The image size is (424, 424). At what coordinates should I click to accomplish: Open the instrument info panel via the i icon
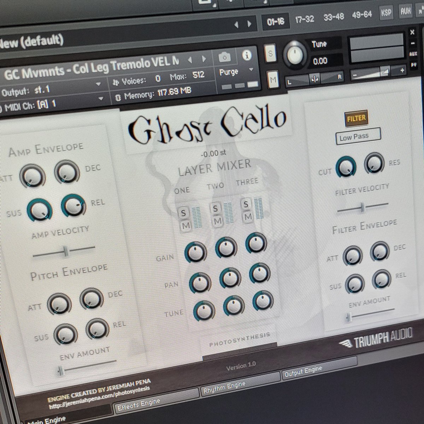pos(246,56)
